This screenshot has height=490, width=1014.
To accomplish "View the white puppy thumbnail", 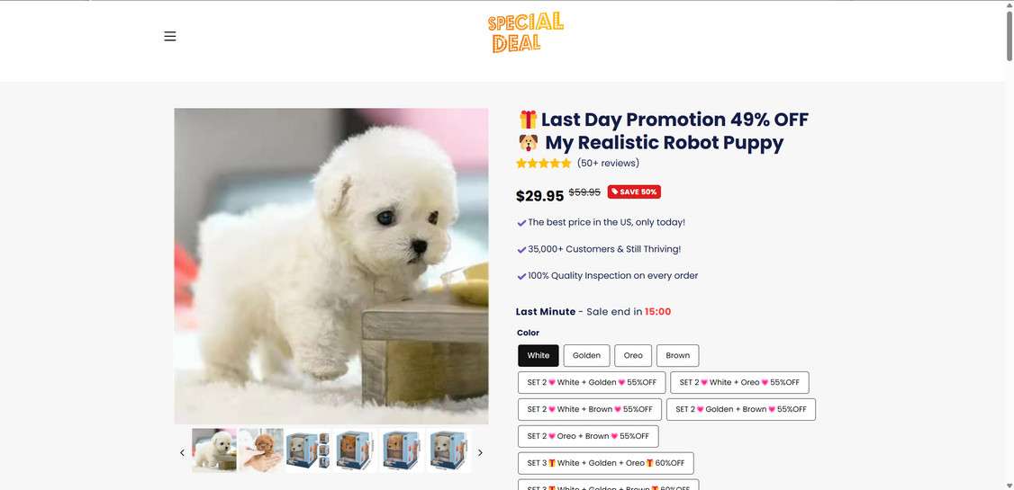I will tap(214, 450).
